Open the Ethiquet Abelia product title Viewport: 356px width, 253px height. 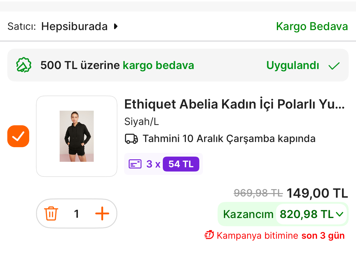[x=234, y=104]
